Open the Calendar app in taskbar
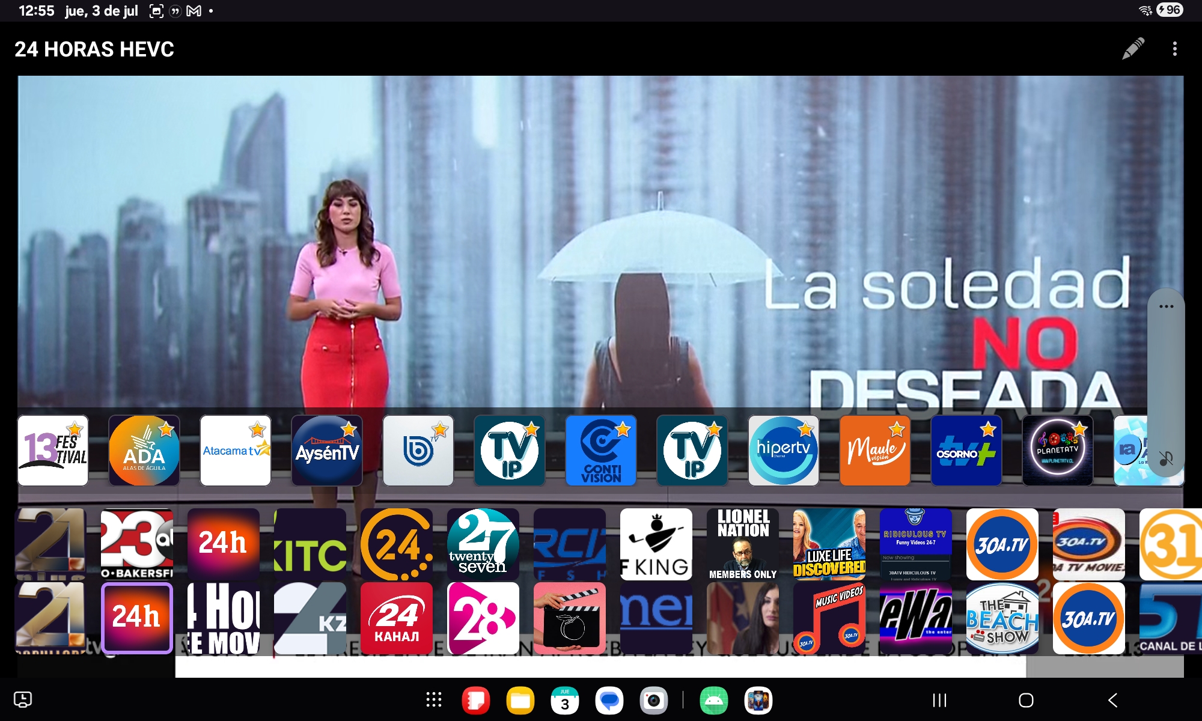 click(x=565, y=701)
